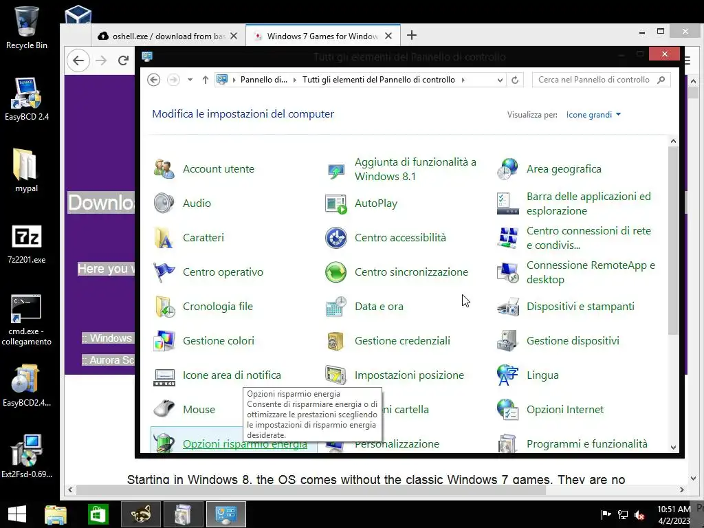Screen dimensions: 704x528
Task: Select cmd.exe collegamento desktop shortcut
Action: tap(27, 320)
